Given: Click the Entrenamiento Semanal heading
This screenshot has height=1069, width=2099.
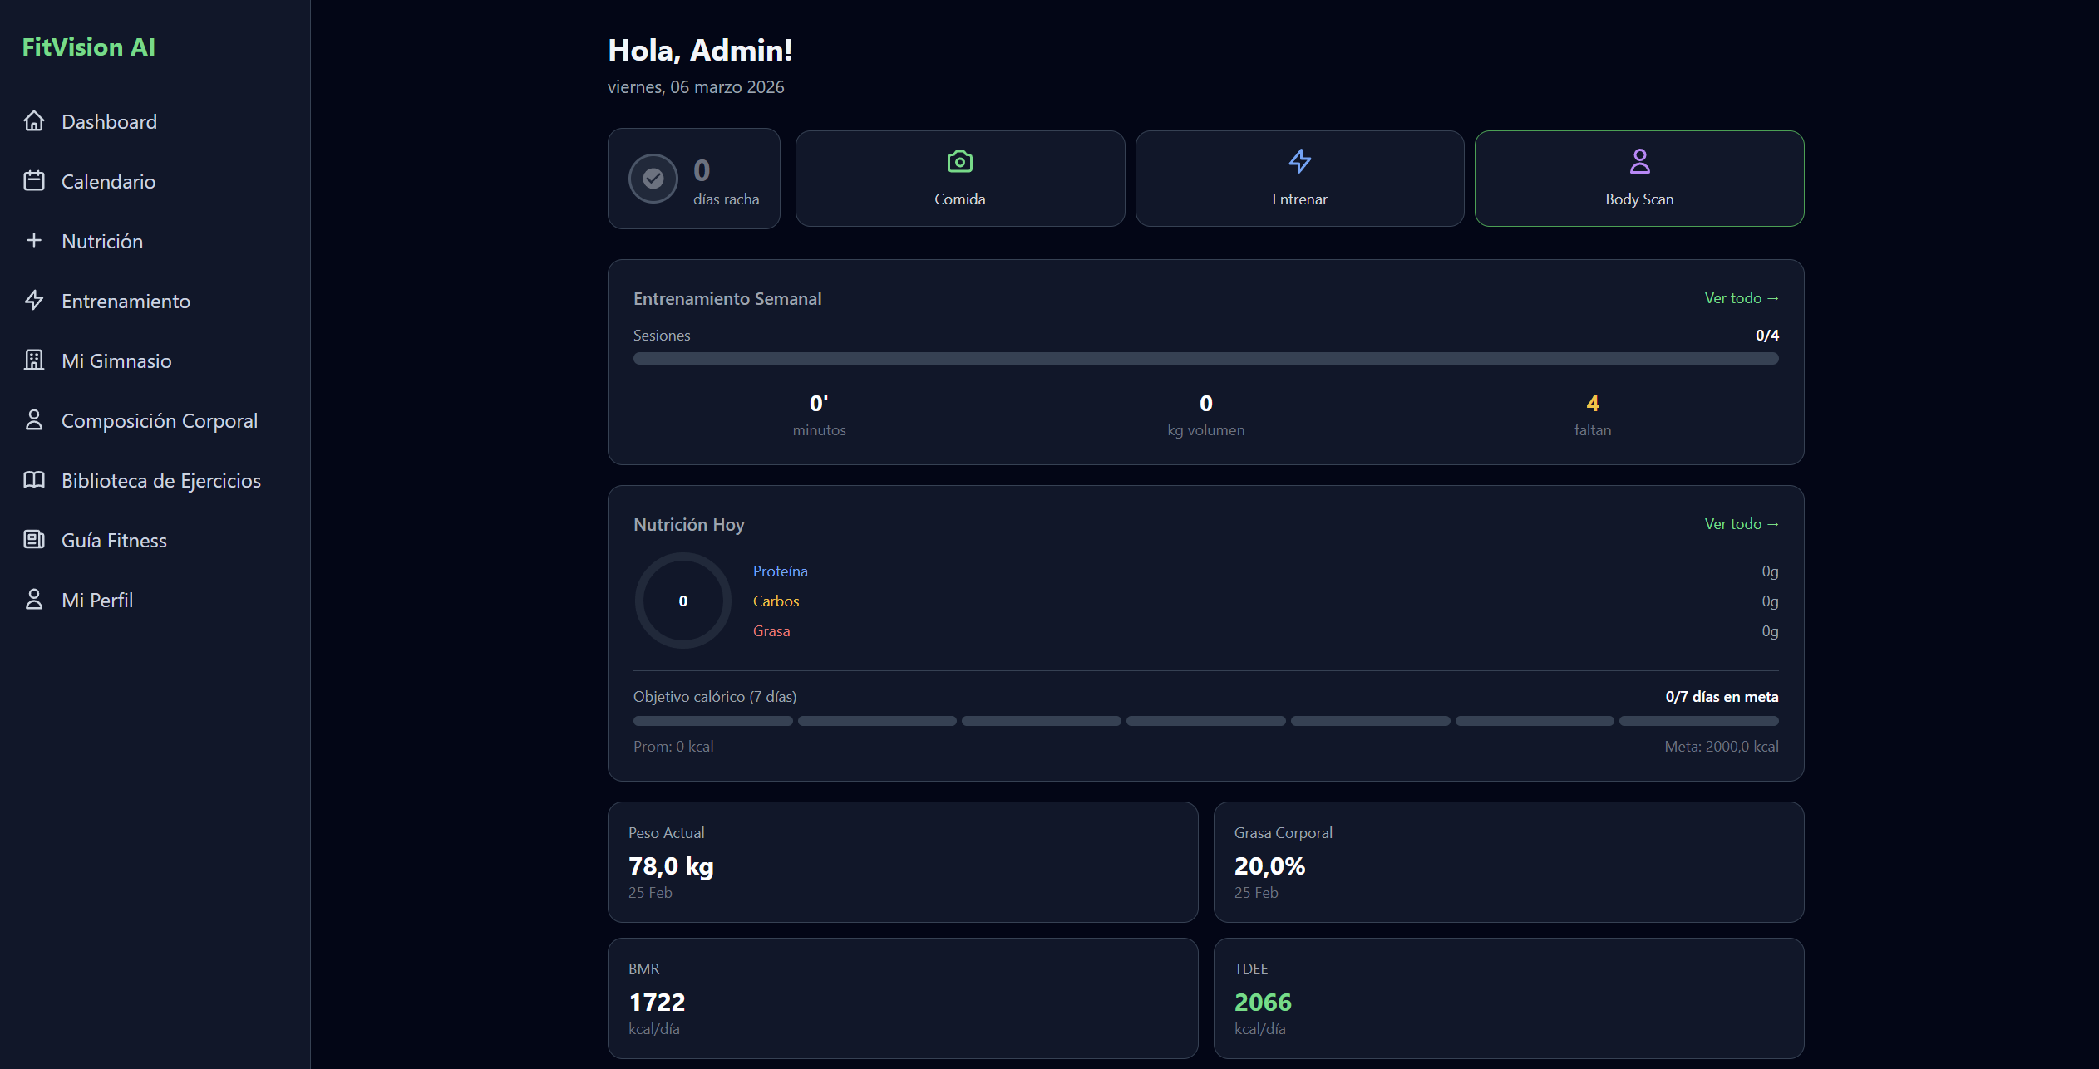Looking at the screenshot, I should point(727,299).
